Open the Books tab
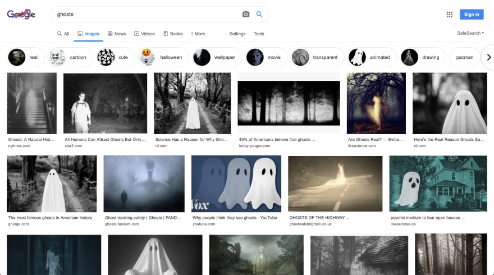 (173, 34)
